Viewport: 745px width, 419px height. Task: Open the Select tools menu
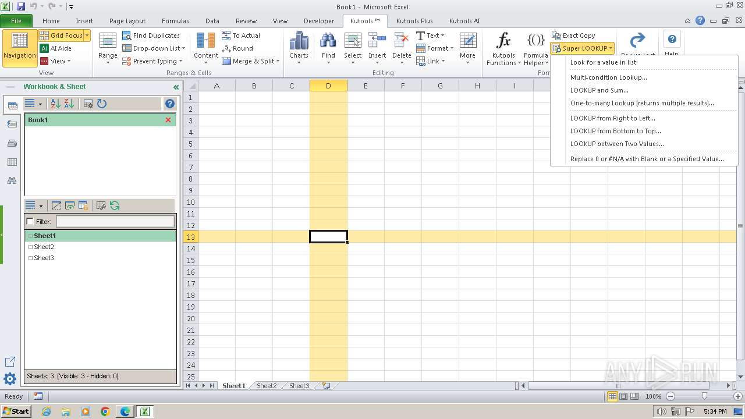pyautogui.click(x=353, y=48)
